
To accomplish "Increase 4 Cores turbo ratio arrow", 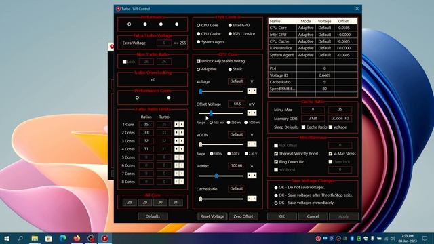I will click(x=181, y=149).
